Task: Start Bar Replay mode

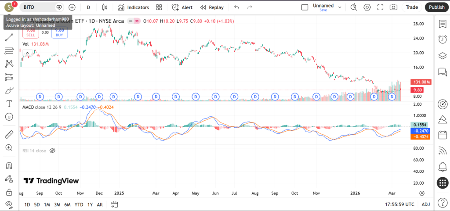Action: pyautogui.click(x=212, y=7)
